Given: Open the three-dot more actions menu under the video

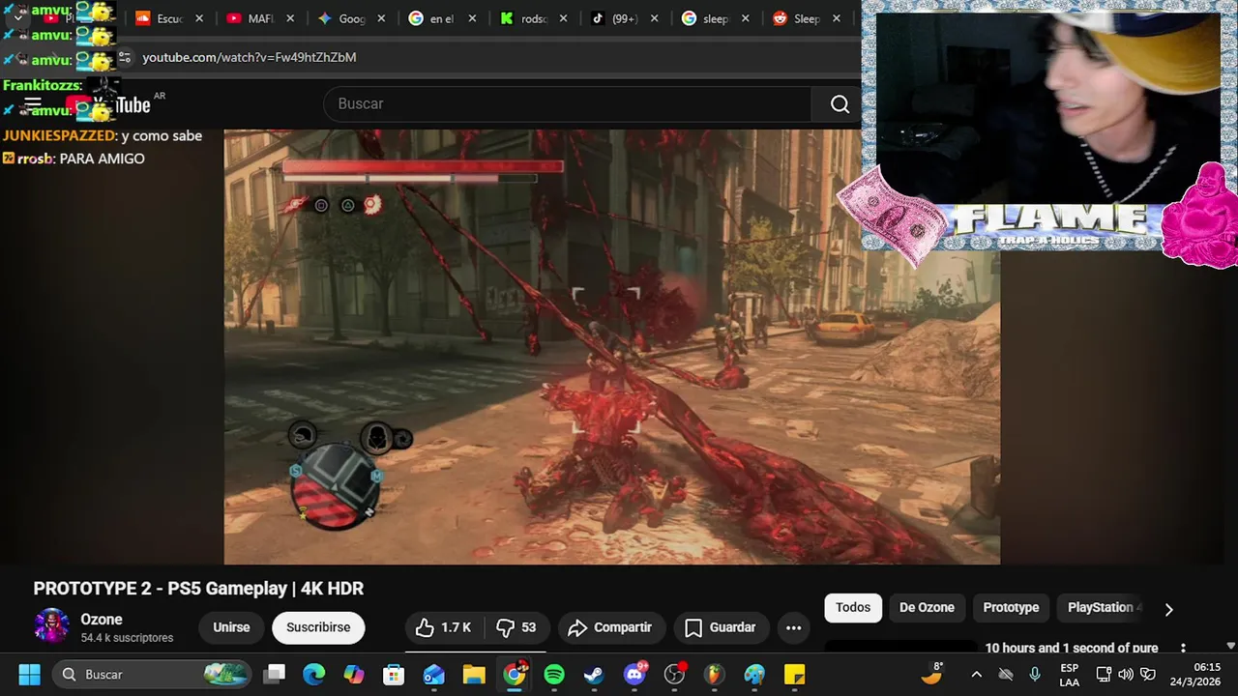Looking at the screenshot, I should point(793,627).
